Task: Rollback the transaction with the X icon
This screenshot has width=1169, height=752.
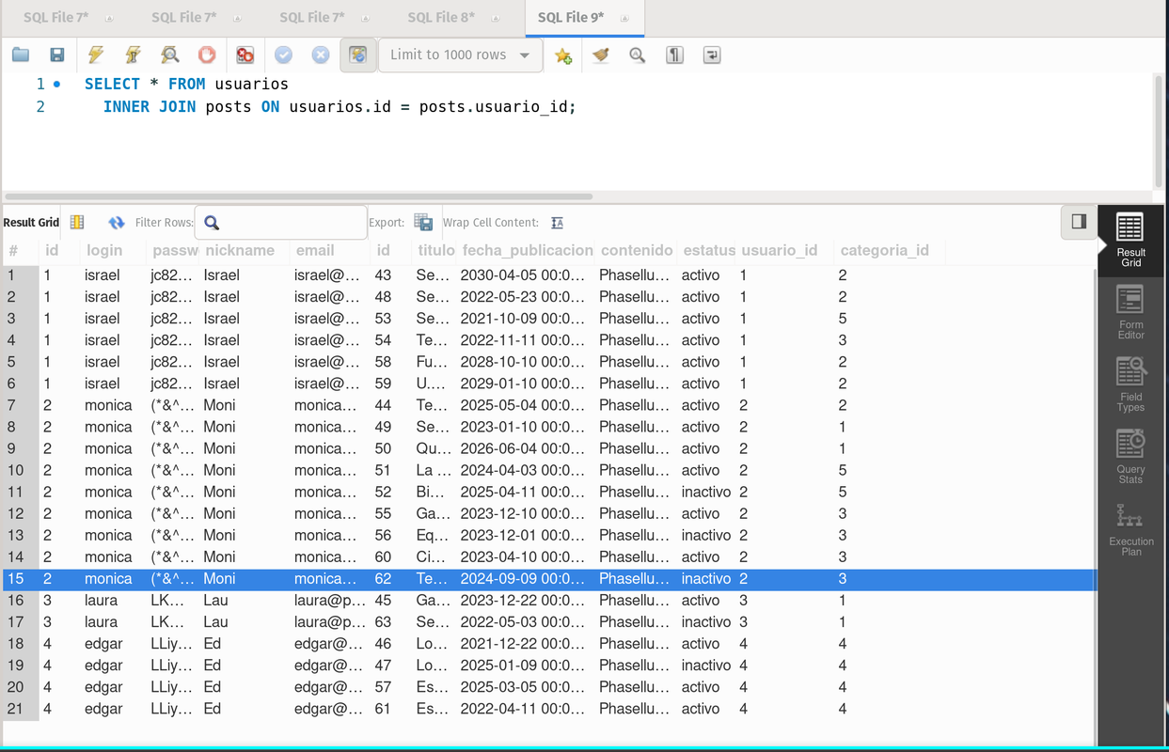Action: click(321, 55)
